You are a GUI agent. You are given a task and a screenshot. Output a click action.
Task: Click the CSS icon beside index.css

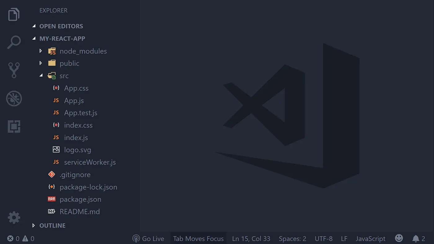pyautogui.click(x=56, y=125)
